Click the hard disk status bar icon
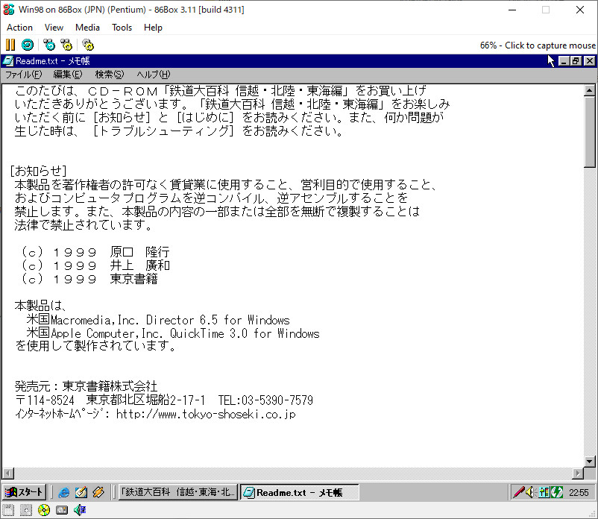Viewport: 598px width, 519px height. [62, 510]
